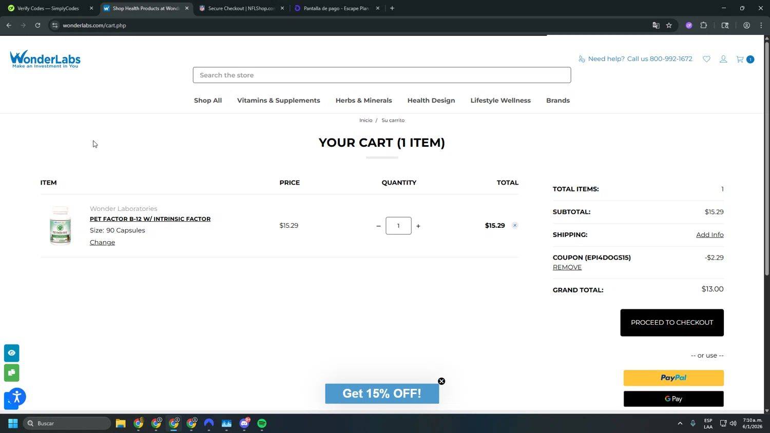Click the quantity input box
This screenshot has width=770, height=433.
click(398, 226)
